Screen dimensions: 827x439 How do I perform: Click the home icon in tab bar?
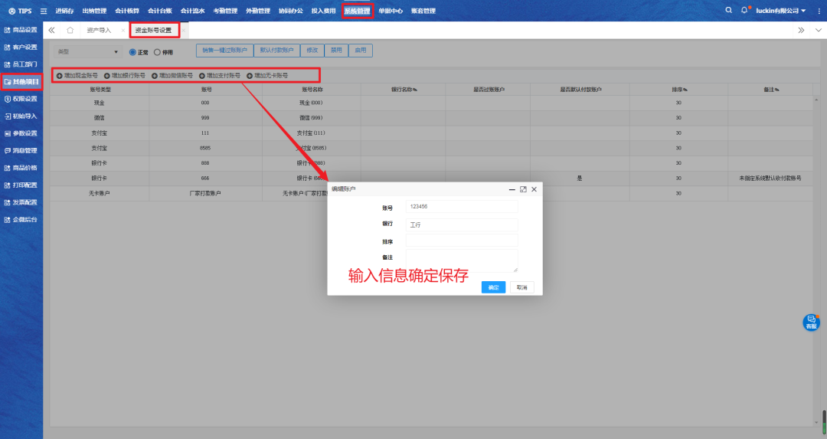(70, 31)
